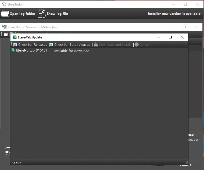Click the Show log file icon
Image resolution: width=204 pixels, height=170 pixels.
click(x=42, y=14)
